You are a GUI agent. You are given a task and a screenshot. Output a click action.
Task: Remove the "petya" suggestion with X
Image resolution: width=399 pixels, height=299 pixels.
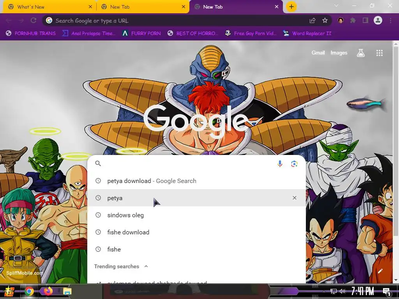295,198
